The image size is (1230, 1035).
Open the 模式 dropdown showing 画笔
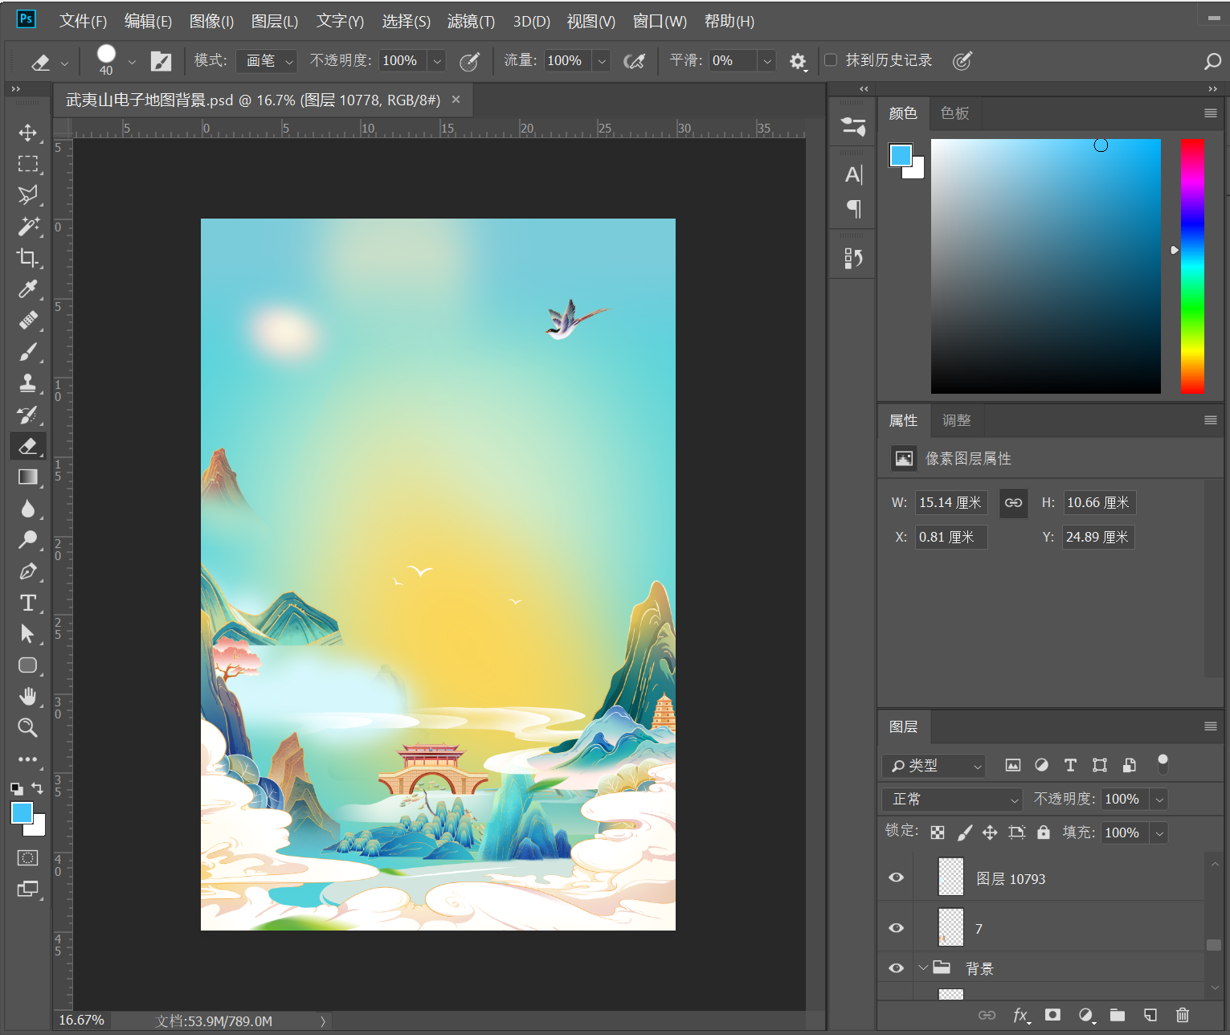click(x=267, y=61)
